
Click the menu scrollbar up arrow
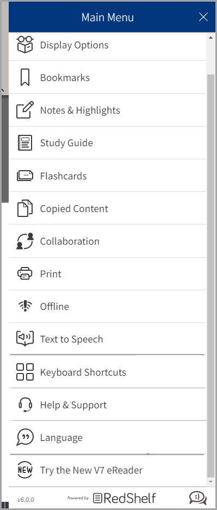210,38
